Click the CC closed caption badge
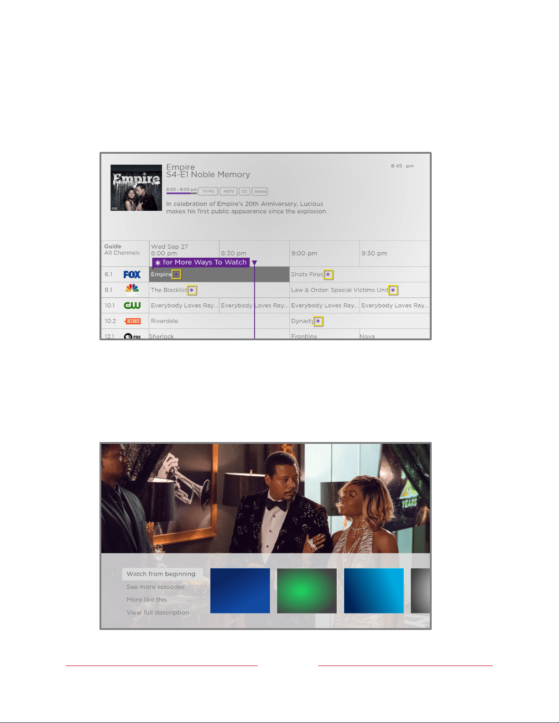The height and width of the screenshot is (723, 559). [x=245, y=192]
